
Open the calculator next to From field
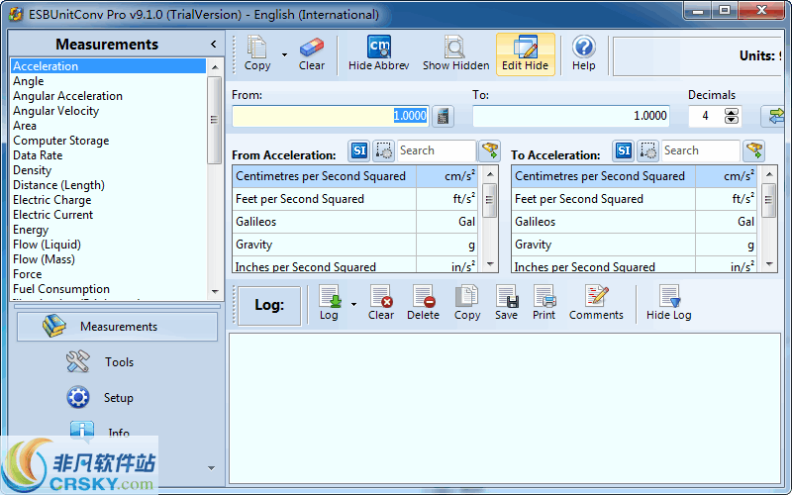coord(443,116)
